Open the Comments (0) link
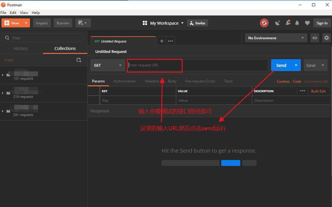332x207 pixels. pyautogui.click(x=316, y=81)
